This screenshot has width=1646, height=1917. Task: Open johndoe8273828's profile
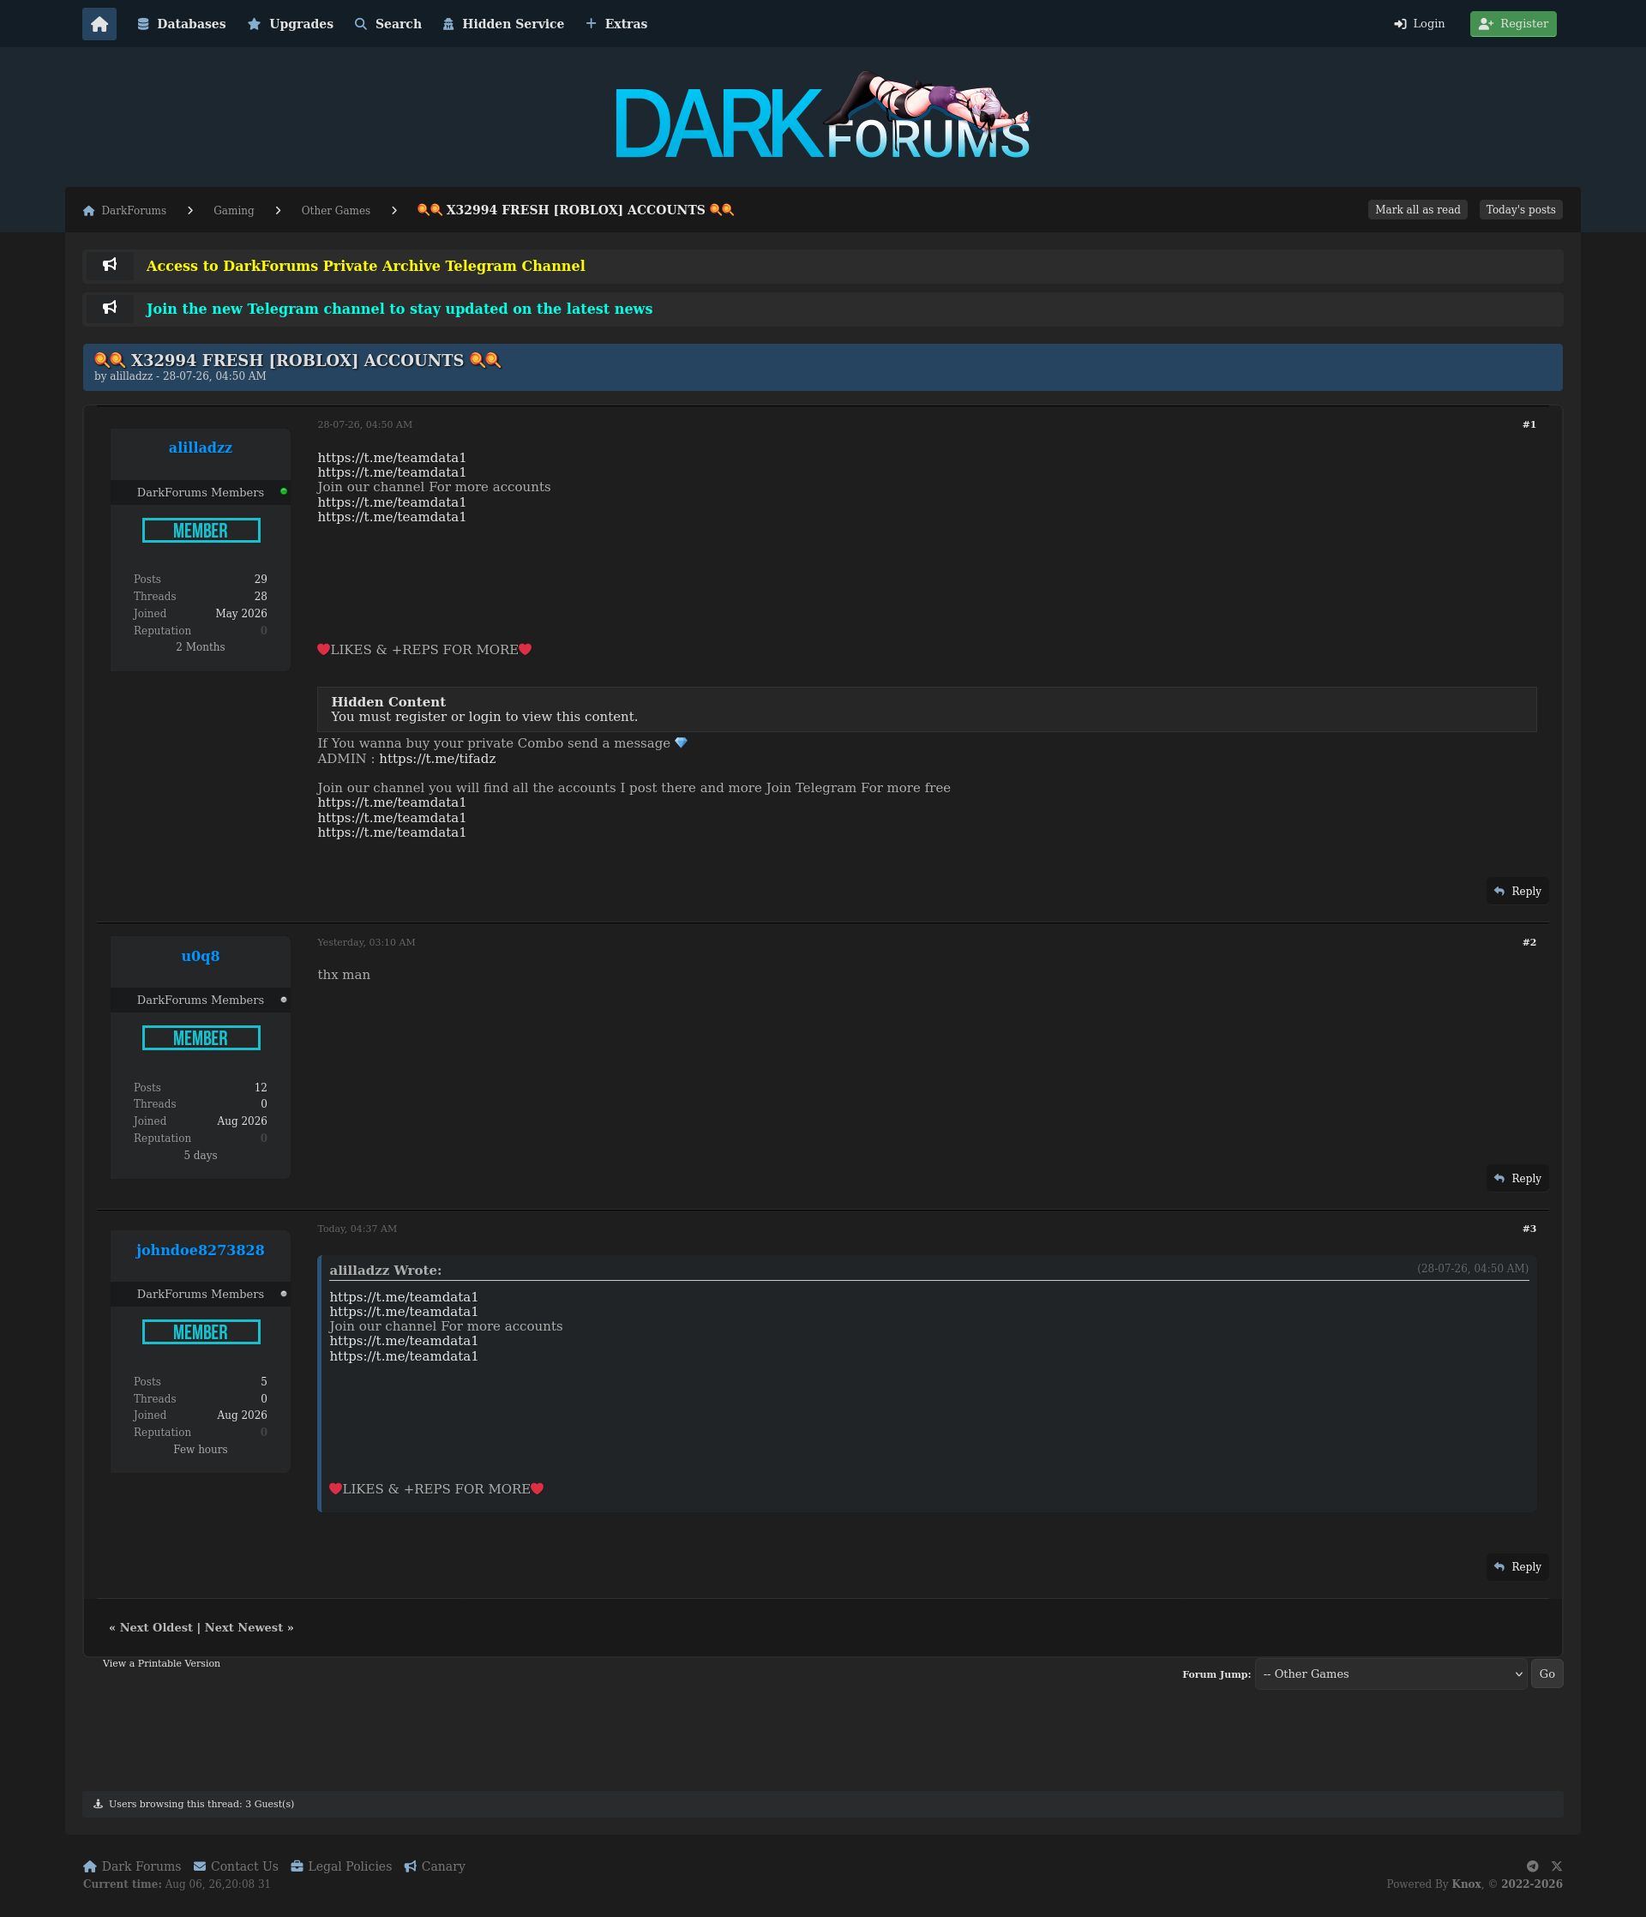click(200, 1251)
